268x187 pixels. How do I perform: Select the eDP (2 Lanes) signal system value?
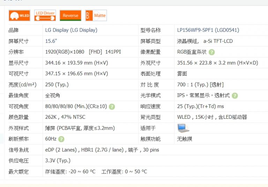click(x=102, y=150)
